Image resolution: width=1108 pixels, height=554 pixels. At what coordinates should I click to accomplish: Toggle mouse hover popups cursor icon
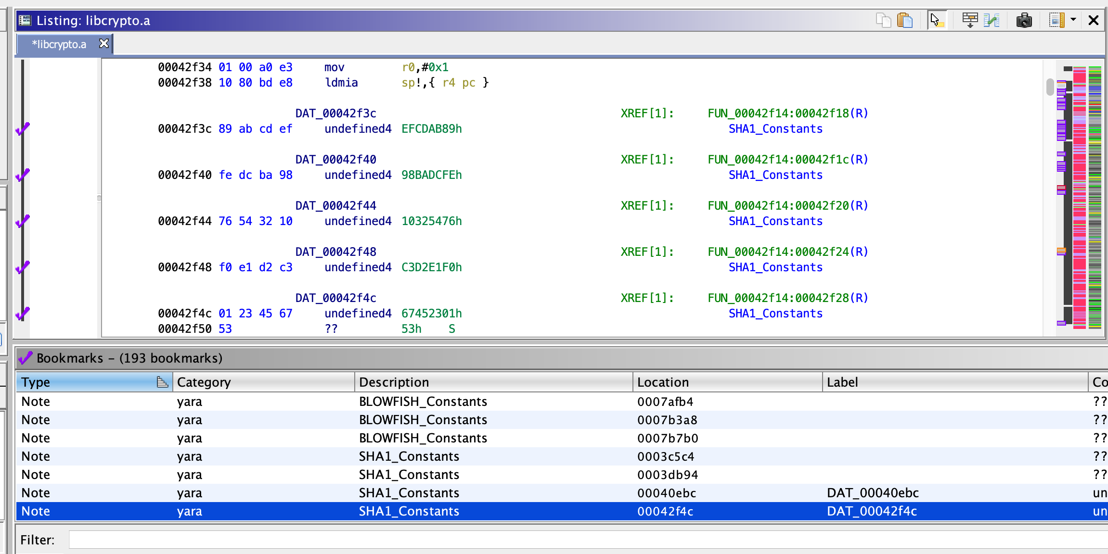pyautogui.click(x=936, y=20)
